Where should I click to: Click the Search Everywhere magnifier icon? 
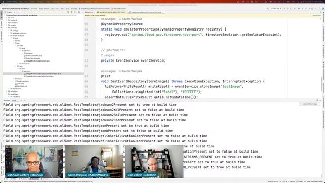[320, 9]
